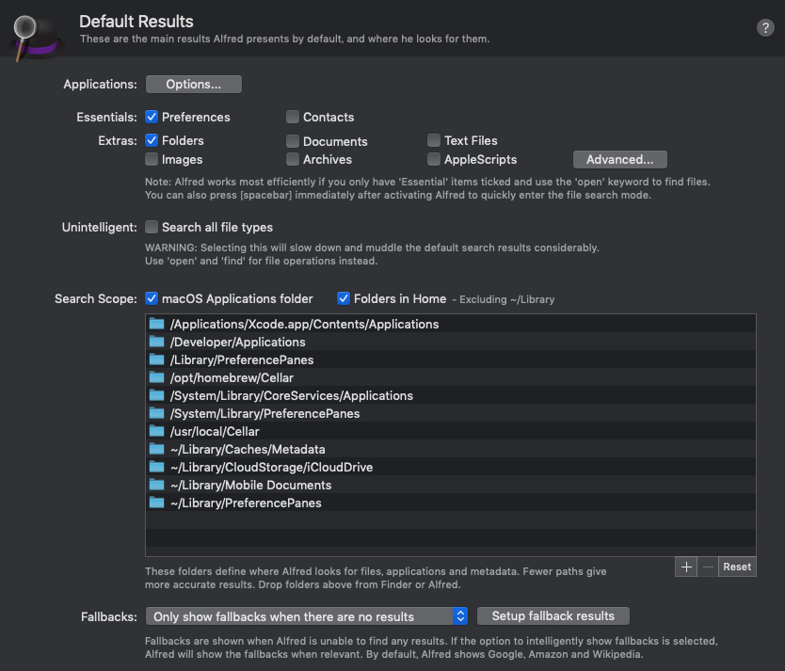Select ~/Library/PreferencePanes path text
This screenshot has width=785, height=671.
tap(246, 503)
